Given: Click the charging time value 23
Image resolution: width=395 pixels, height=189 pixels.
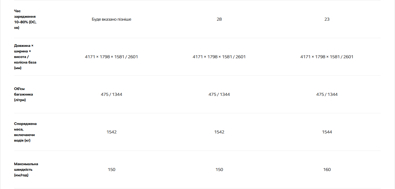Looking at the screenshot, I should pos(327,19).
